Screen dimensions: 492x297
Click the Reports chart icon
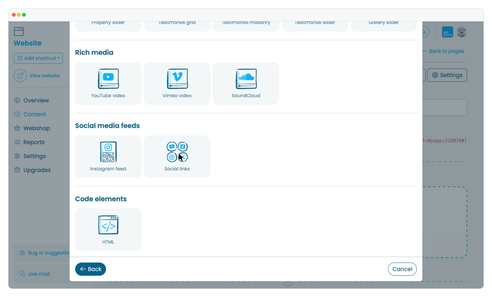tap(17, 142)
